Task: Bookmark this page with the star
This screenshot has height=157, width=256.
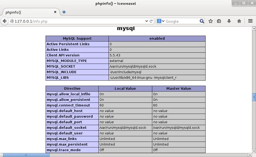Action: (x=211, y=21)
